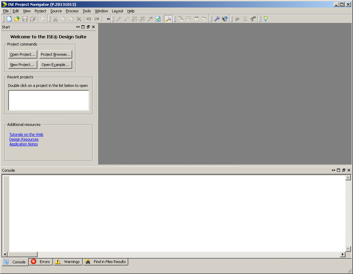This screenshot has width=353, height=274.
Task: Click the Zoom In magnifier icon
Action: tap(119, 19)
